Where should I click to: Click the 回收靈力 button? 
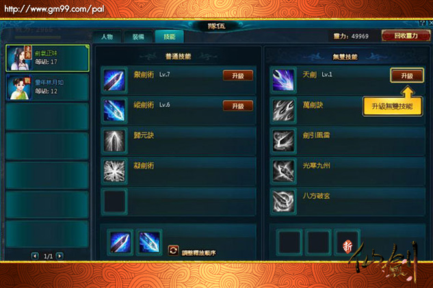[406, 36]
